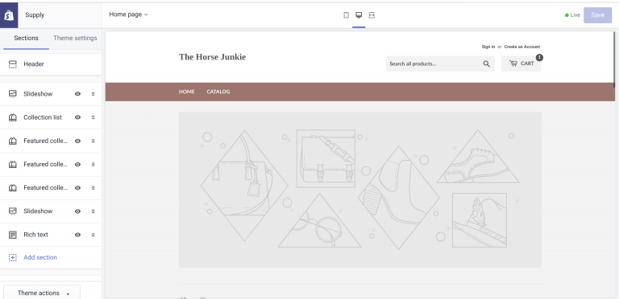The width and height of the screenshot is (619, 299).
Task: Switch to fullscreen wide preview icon
Action: click(372, 15)
